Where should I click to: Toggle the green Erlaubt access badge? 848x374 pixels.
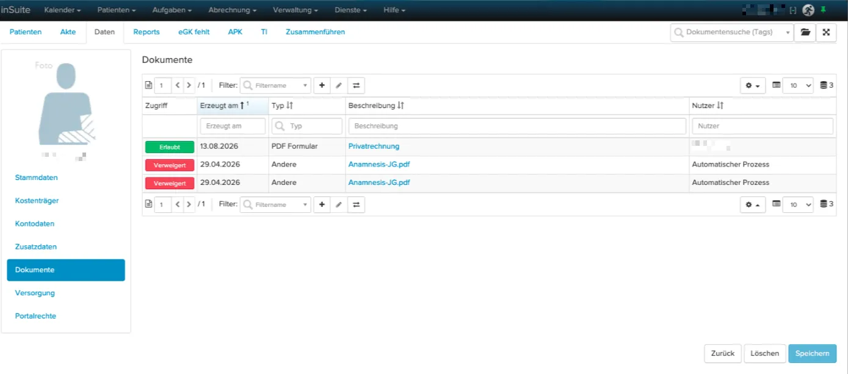pyautogui.click(x=170, y=146)
